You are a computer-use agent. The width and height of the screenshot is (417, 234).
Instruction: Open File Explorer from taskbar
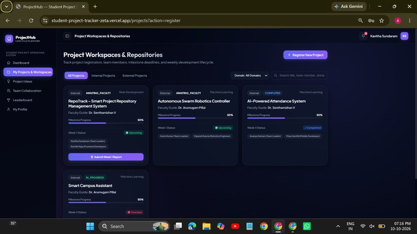point(206,226)
